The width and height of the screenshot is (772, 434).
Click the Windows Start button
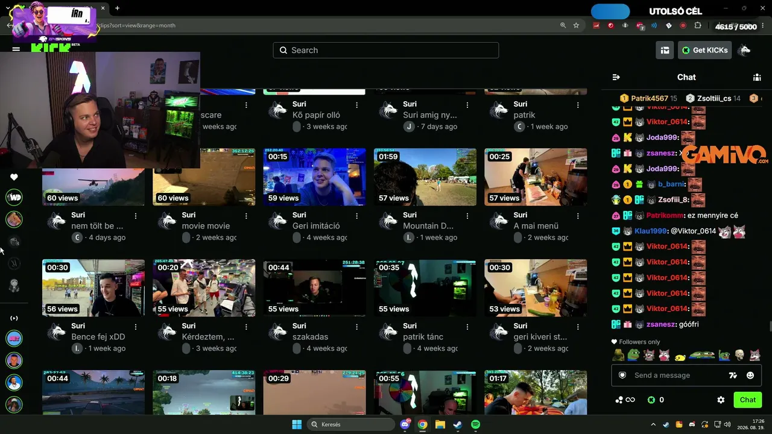297,424
